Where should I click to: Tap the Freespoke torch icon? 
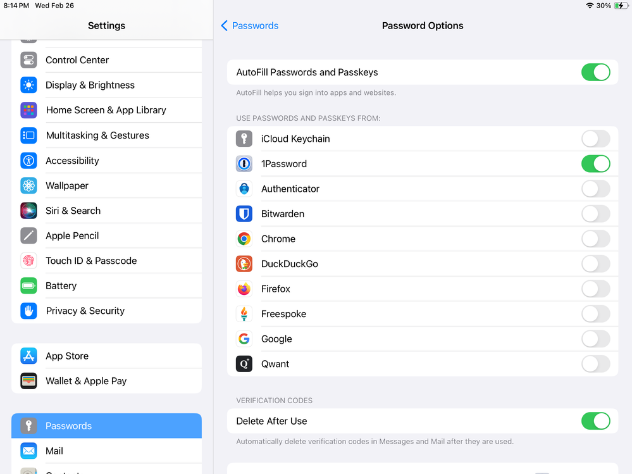pos(244,314)
